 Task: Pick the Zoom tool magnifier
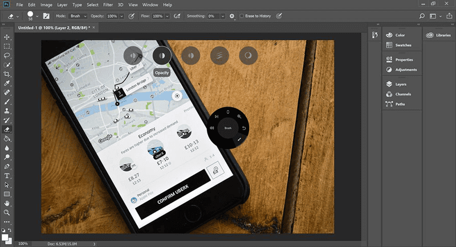click(x=7, y=212)
